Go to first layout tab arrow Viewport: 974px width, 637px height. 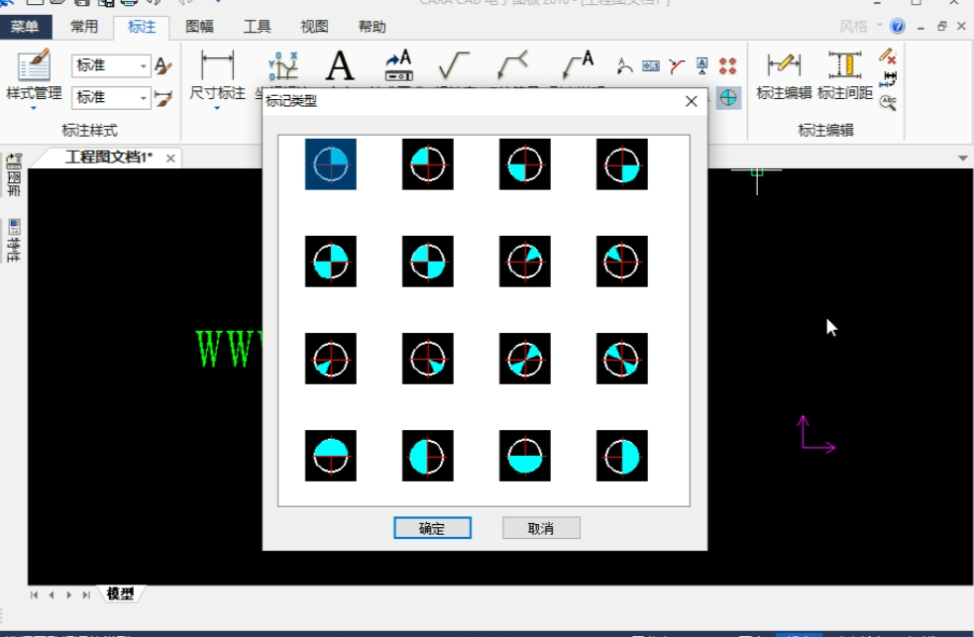[34, 594]
